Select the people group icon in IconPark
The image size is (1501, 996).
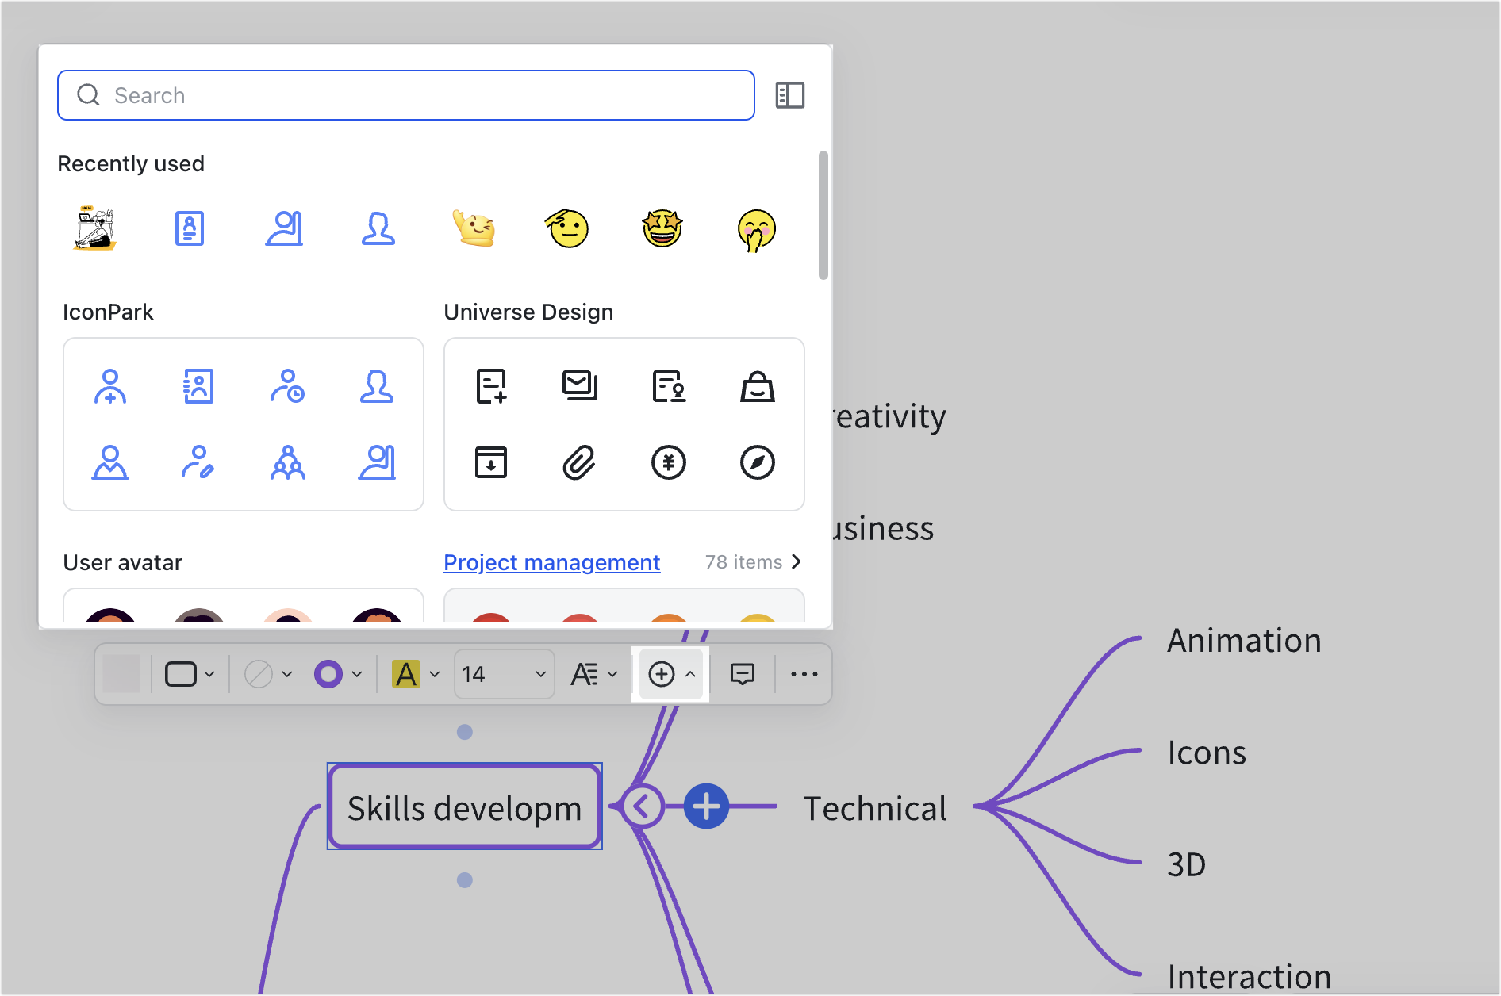pos(288,464)
